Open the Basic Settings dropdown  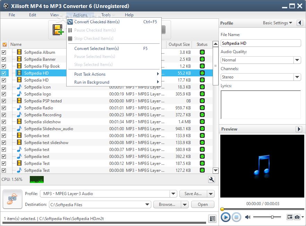278,23
